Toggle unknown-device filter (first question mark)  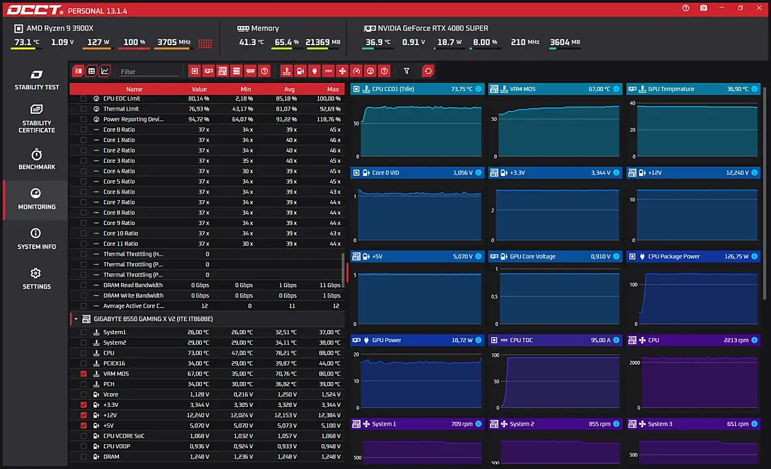pyautogui.click(x=265, y=71)
